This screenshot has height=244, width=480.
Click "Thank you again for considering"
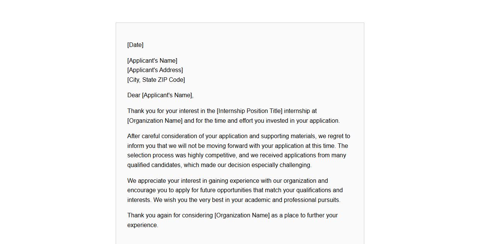click(170, 215)
